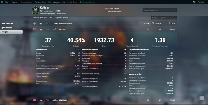
Task: Switch to Достижения tab in sidebar
Action: 7,28
